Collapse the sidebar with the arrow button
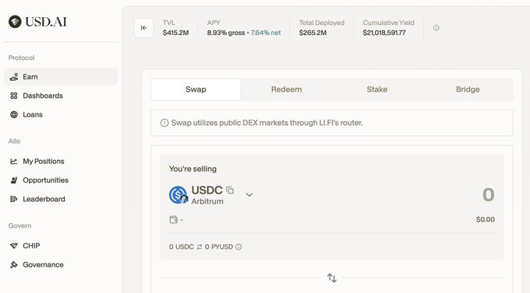 143,28
